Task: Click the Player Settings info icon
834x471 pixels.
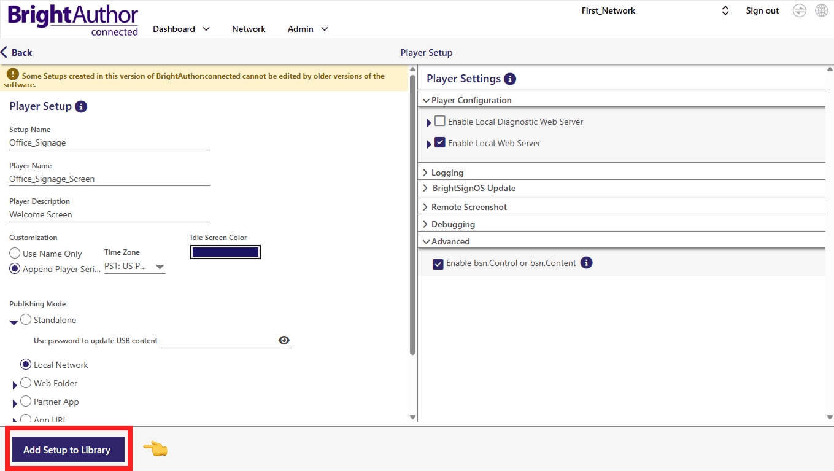Action: [510, 79]
